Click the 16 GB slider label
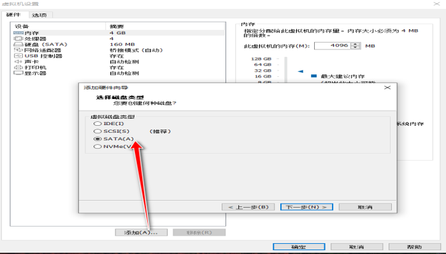This screenshot has width=446, height=254. (x=263, y=77)
